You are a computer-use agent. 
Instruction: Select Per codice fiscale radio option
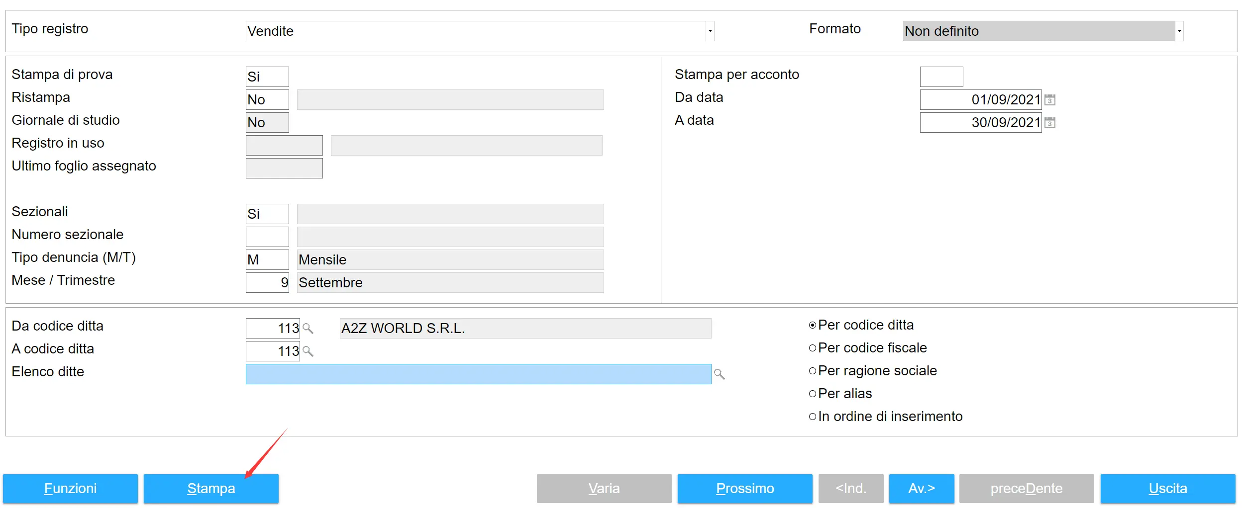click(813, 348)
